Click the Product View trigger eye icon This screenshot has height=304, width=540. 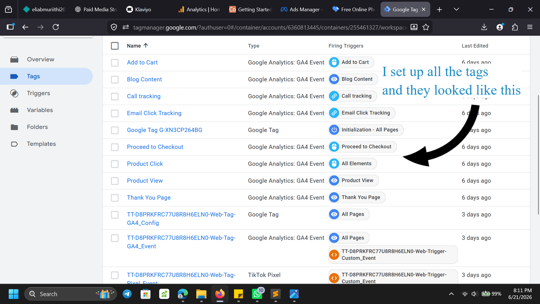(334, 180)
